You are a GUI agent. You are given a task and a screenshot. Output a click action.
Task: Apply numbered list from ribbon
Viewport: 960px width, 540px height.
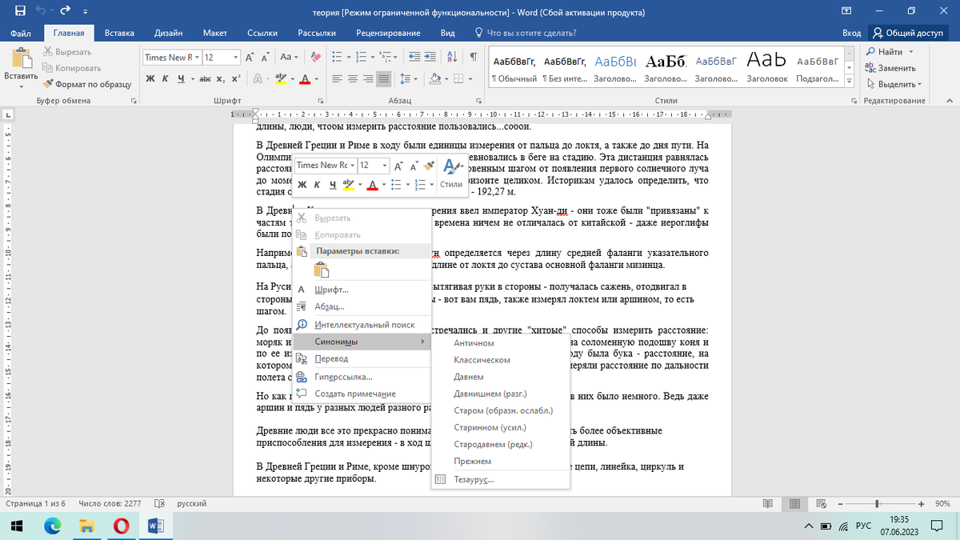coord(362,58)
